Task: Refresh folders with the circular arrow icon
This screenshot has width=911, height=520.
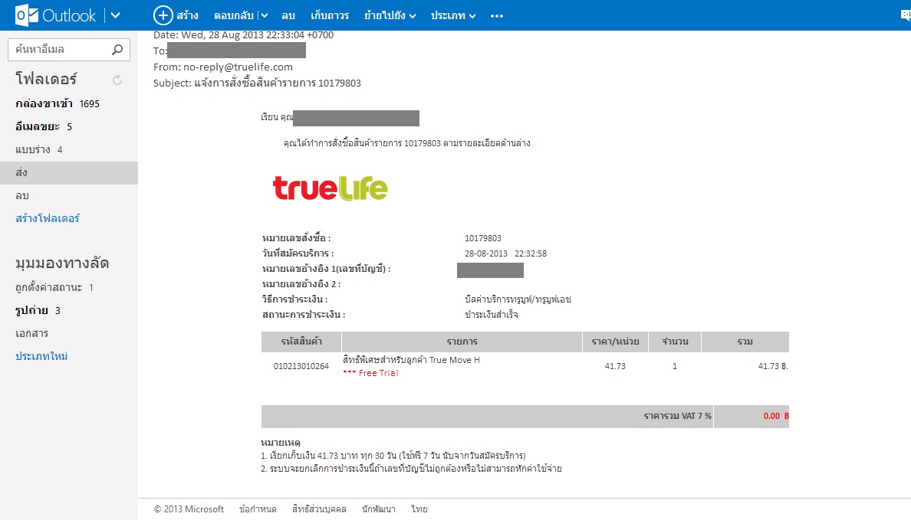Action: point(117,80)
